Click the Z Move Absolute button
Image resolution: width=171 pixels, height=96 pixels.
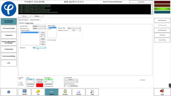30,84
